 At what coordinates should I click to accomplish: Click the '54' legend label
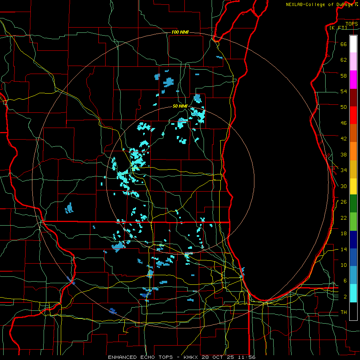pos(344,92)
